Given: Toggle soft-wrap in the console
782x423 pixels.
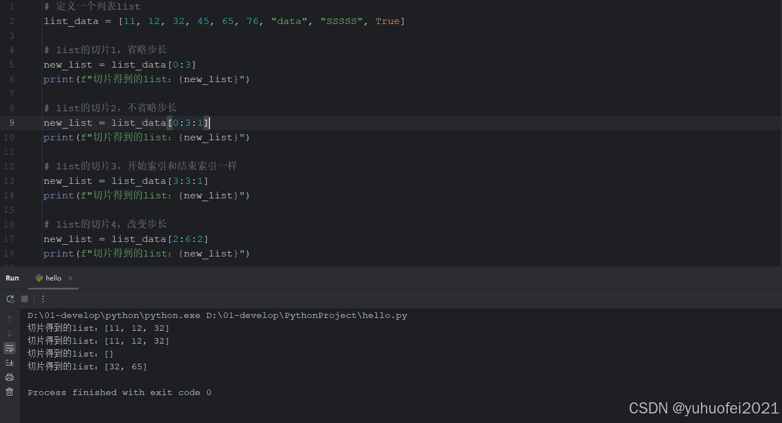Looking at the screenshot, I should [9, 348].
